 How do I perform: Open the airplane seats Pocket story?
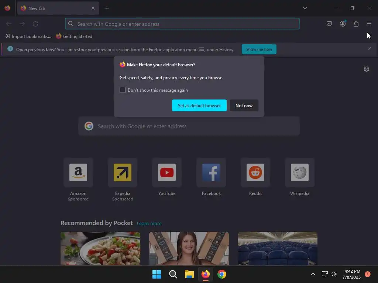pos(278,248)
